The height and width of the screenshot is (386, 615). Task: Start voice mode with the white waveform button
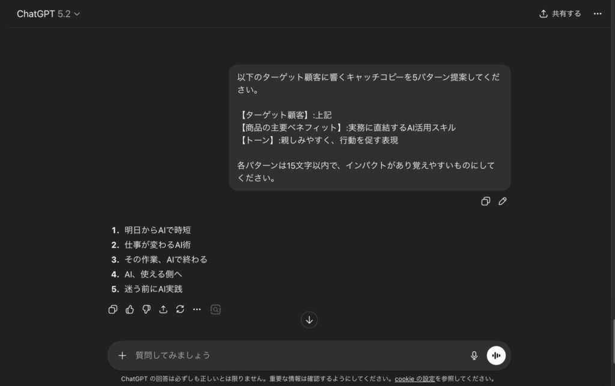[496, 355]
